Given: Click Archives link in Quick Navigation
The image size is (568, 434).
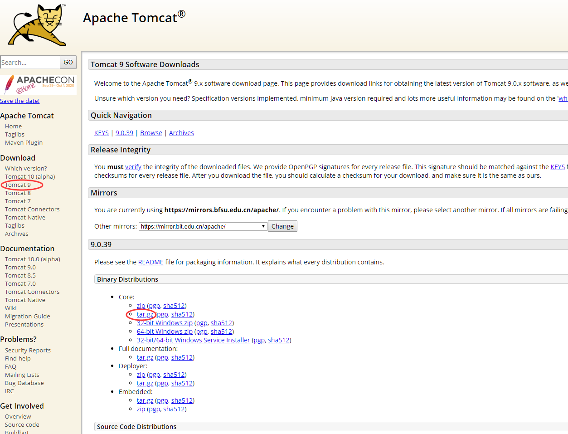Looking at the screenshot, I should [x=181, y=133].
